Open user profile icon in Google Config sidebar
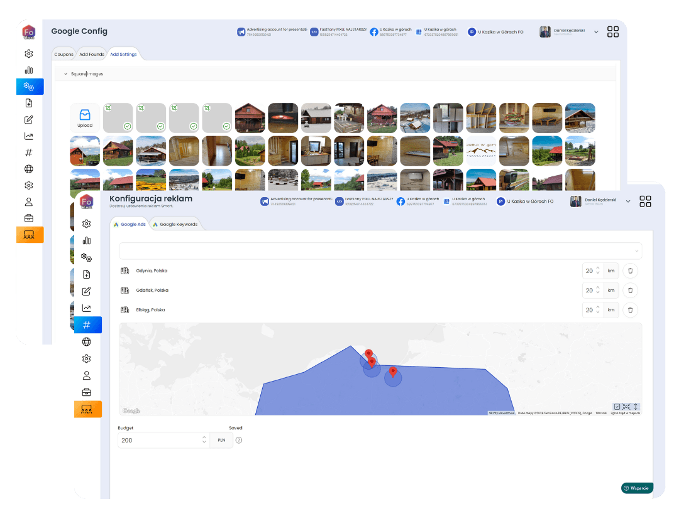 coord(29,202)
